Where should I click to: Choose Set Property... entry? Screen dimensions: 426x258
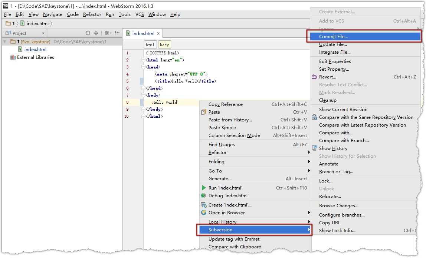tap(365, 69)
